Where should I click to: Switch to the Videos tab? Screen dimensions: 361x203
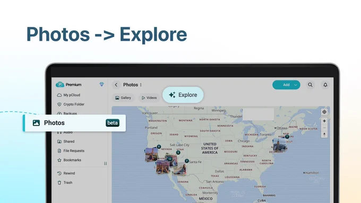(x=149, y=98)
